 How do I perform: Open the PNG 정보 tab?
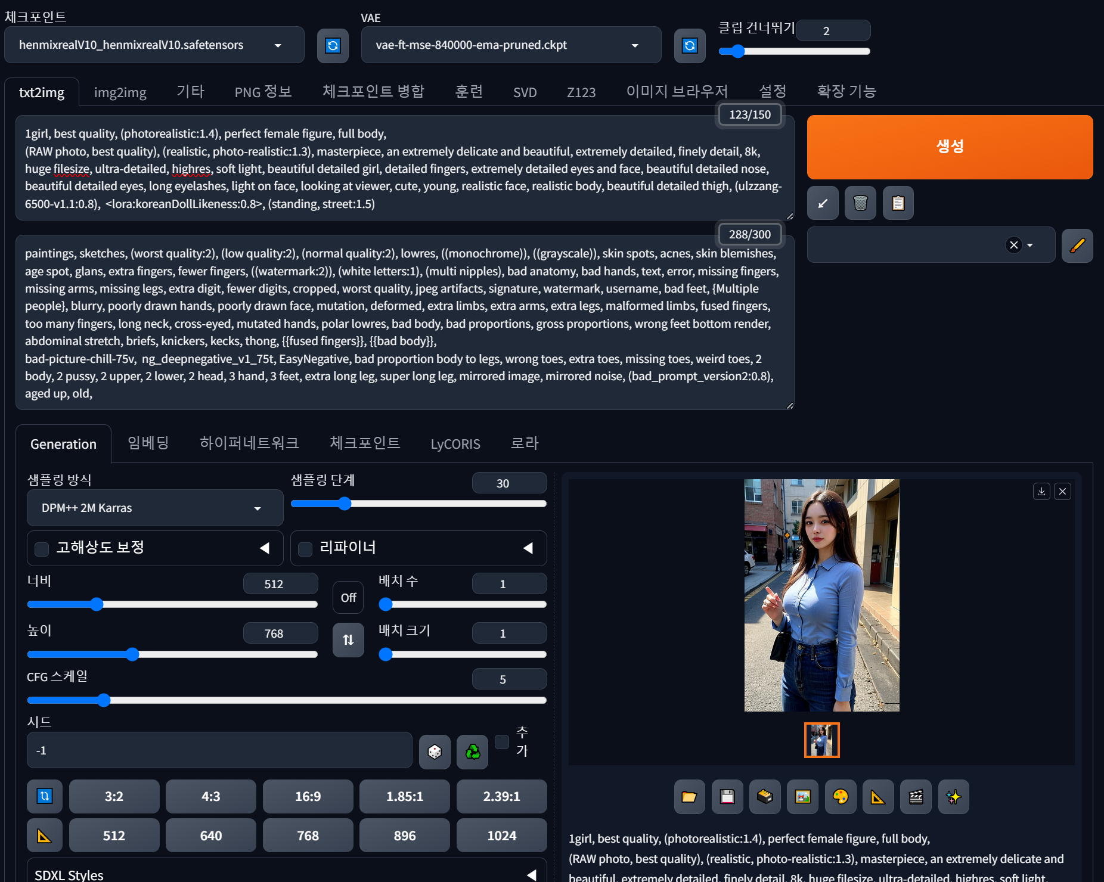[263, 92]
